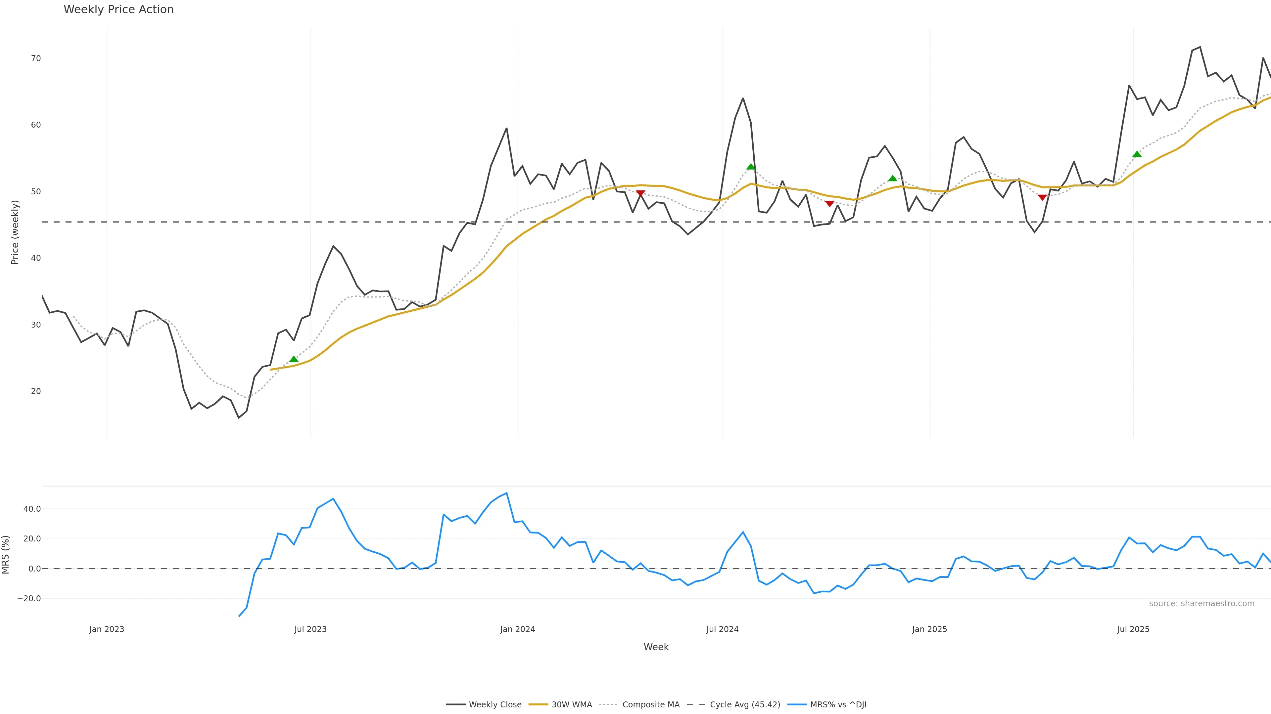The width and height of the screenshot is (1271, 714).
Task: Click the red down-triangle marker near April 2024
Action: click(640, 194)
